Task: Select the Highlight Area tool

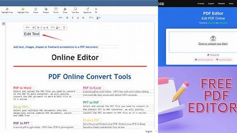Action: coord(7,11)
